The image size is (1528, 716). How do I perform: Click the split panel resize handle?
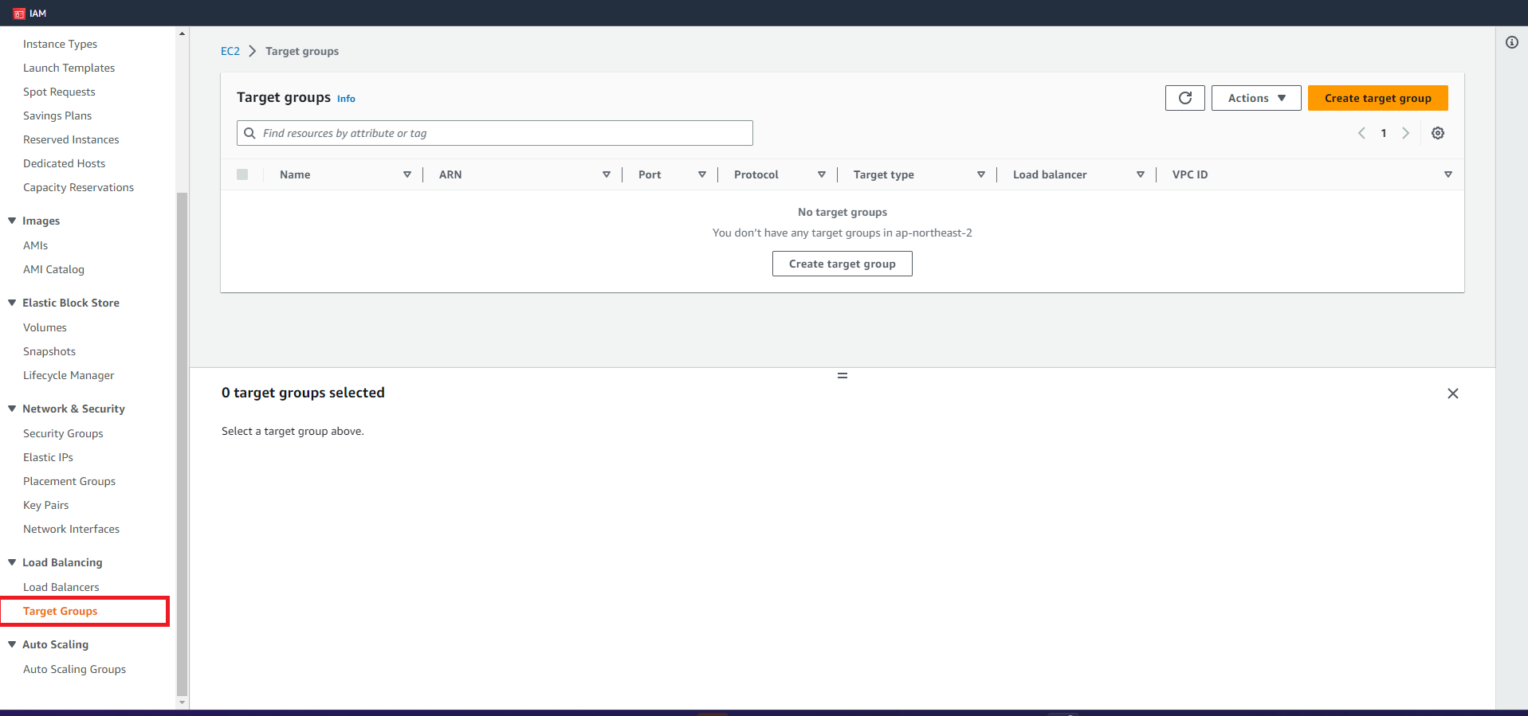pyautogui.click(x=842, y=375)
